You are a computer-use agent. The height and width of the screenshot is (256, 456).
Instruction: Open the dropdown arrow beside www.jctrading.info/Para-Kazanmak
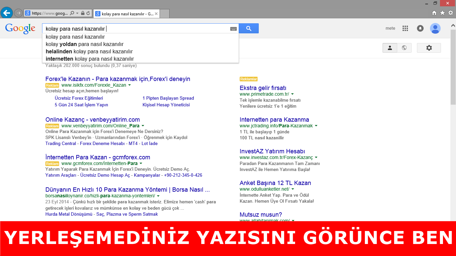(x=316, y=126)
